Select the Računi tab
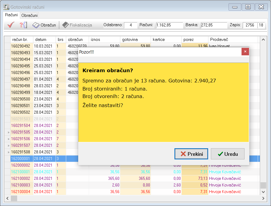Screen dimensions: 271x206 (12, 15)
